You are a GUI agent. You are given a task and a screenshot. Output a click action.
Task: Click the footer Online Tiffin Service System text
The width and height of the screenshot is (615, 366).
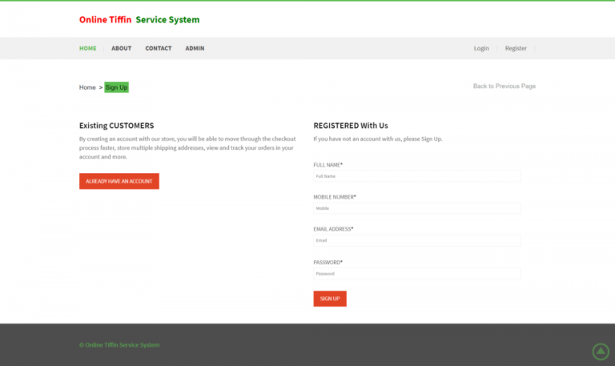tap(119, 345)
